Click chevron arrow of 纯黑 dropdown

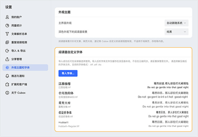pyautogui.click(x=185, y=32)
